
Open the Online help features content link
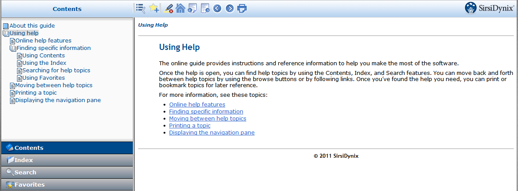(197, 105)
